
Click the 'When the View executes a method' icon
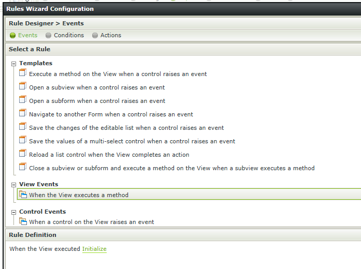pyautogui.click(x=23, y=195)
